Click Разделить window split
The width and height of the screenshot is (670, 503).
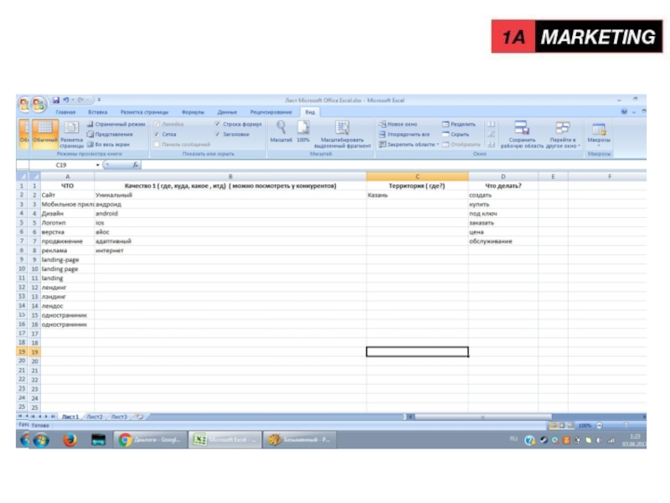pyautogui.click(x=459, y=124)
